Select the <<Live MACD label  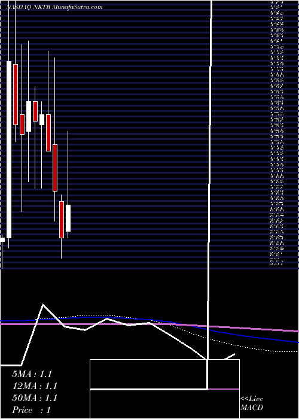pyautogui.click(x=252, y=403)
